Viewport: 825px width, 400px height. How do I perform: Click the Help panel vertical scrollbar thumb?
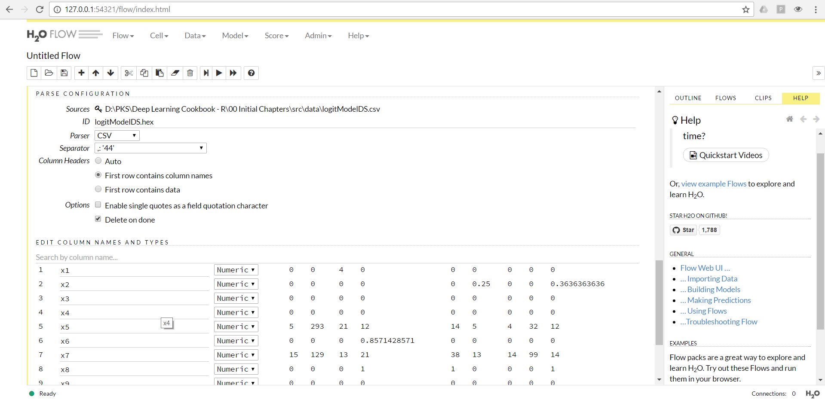pos(820,241)
